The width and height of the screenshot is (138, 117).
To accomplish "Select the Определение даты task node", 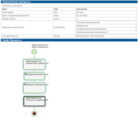I will tap(34, 76).
